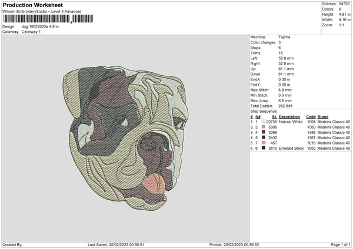Image resolution: width=353 pixels, height=249 pixels.
Task: Click the 'Page 1 of 1' footer text
Action: coord(341,245)
